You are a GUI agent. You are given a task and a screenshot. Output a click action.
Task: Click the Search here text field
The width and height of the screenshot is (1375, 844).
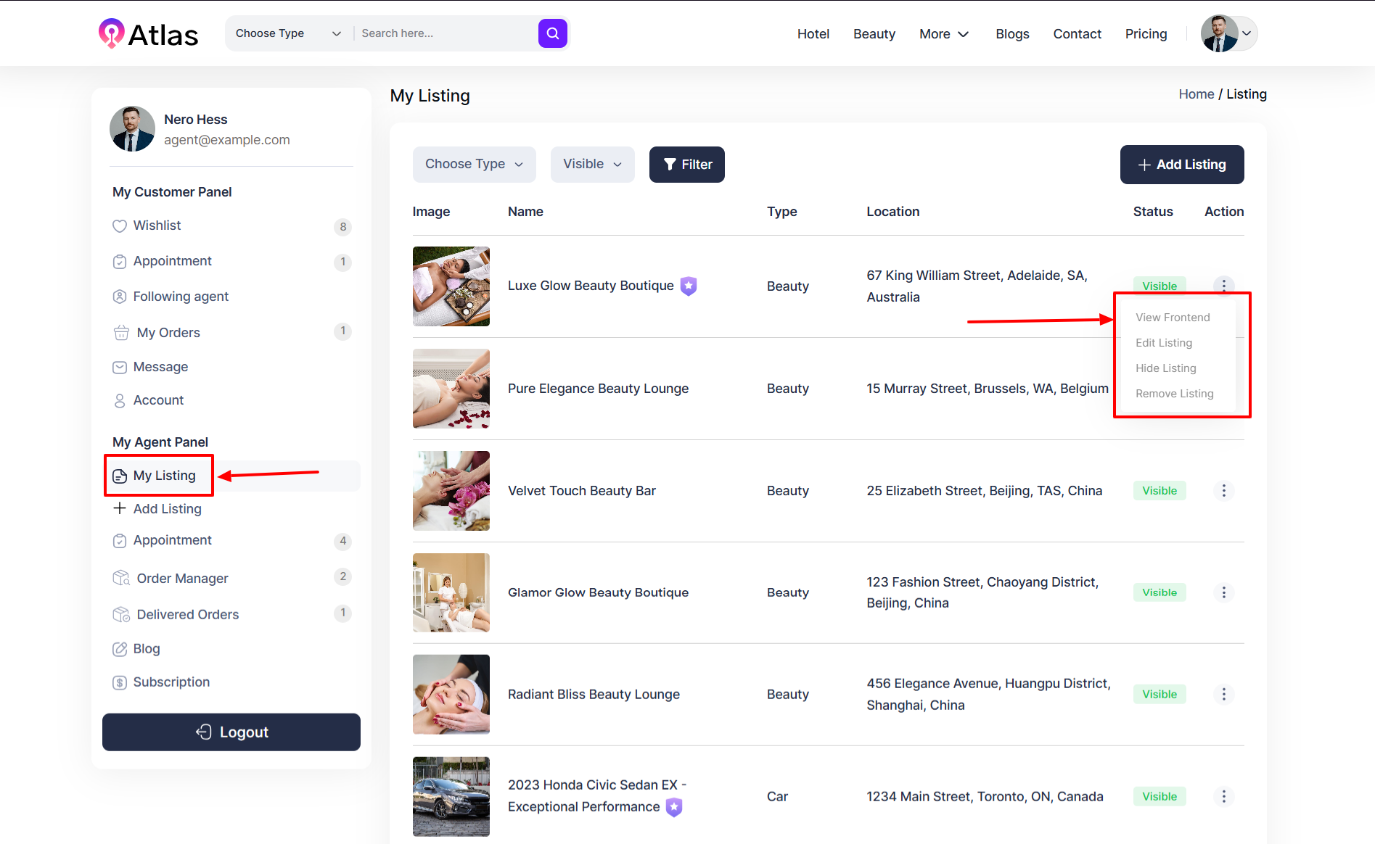[444, 33]
